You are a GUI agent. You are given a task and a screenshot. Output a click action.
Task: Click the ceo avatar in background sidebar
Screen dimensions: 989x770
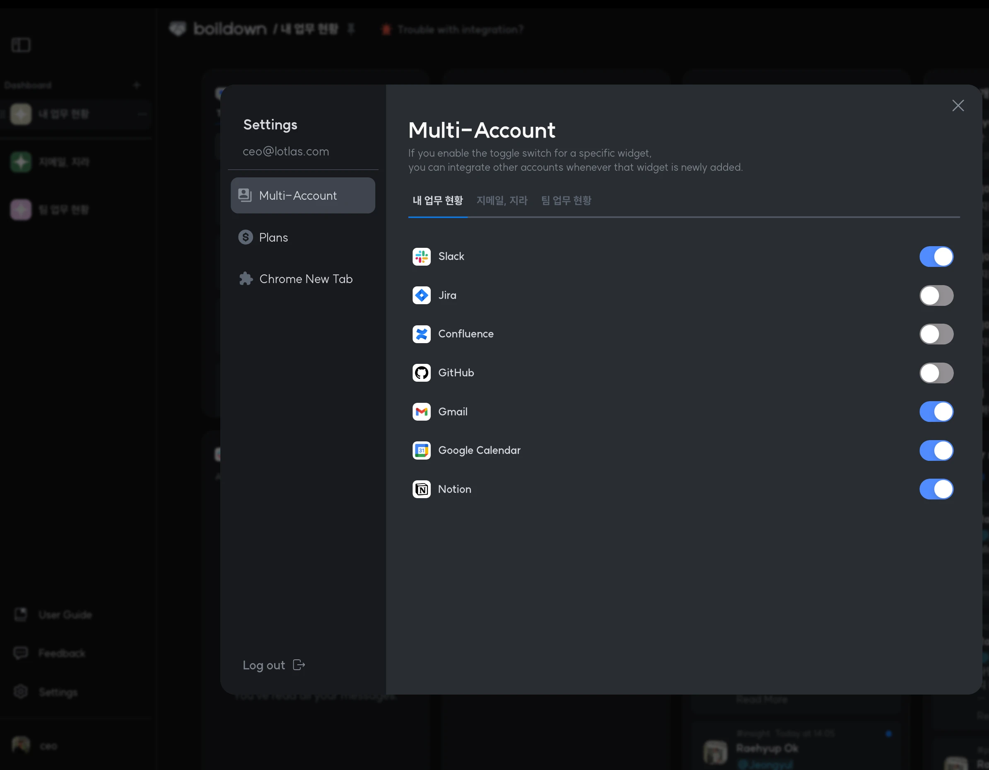tap(21, 745)
